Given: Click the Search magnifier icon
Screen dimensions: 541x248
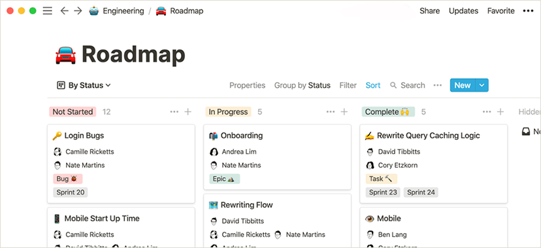Looking at the screenshot, I should (x=393, y=85).
